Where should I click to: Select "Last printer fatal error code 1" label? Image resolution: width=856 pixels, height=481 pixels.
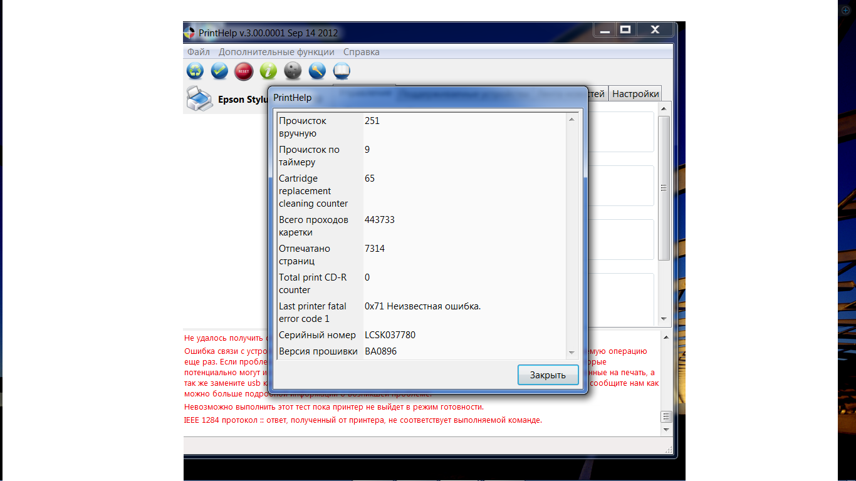[x=313, y=313]
